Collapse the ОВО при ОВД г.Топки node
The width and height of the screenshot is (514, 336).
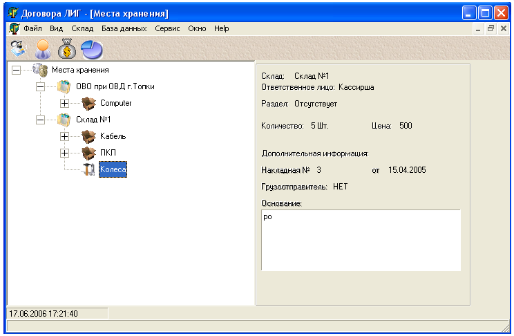tap(40, 86)
